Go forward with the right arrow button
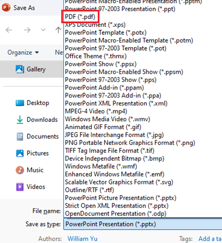 pos(27,30)
